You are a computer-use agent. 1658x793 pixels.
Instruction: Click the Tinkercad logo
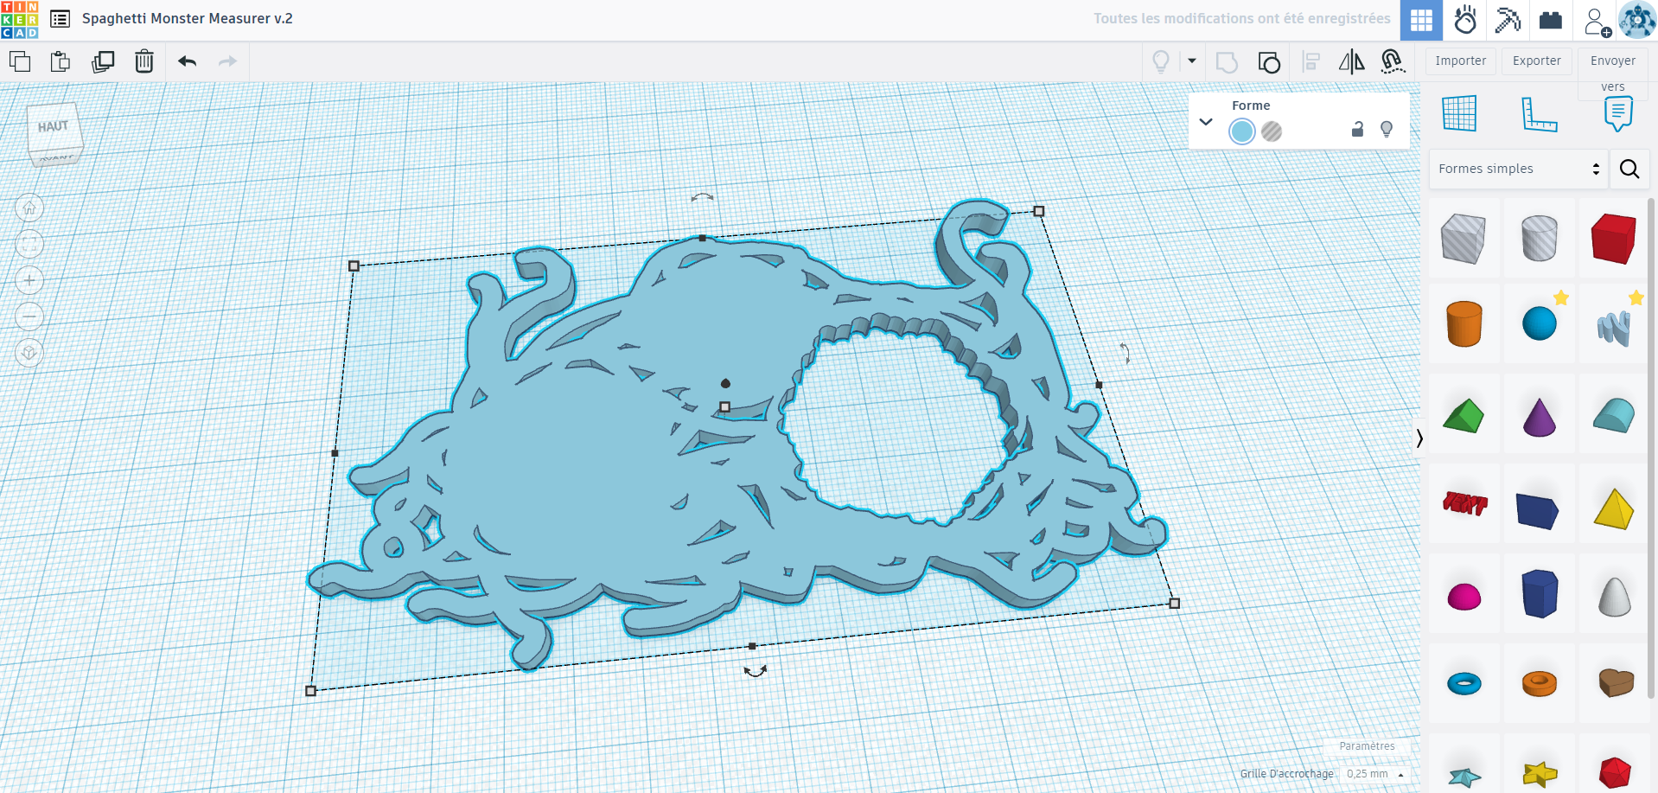point(20,19)
